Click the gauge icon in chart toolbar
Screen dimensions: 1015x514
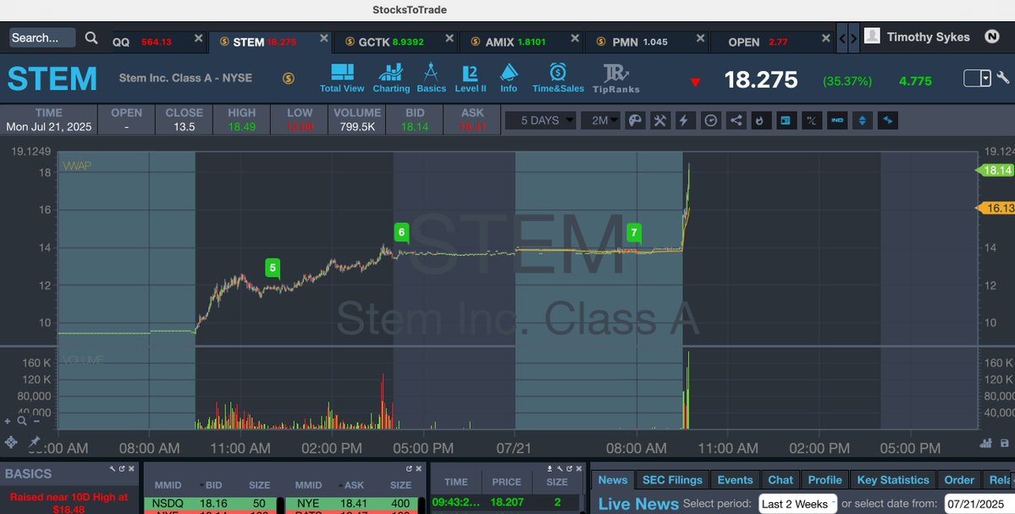711,120
